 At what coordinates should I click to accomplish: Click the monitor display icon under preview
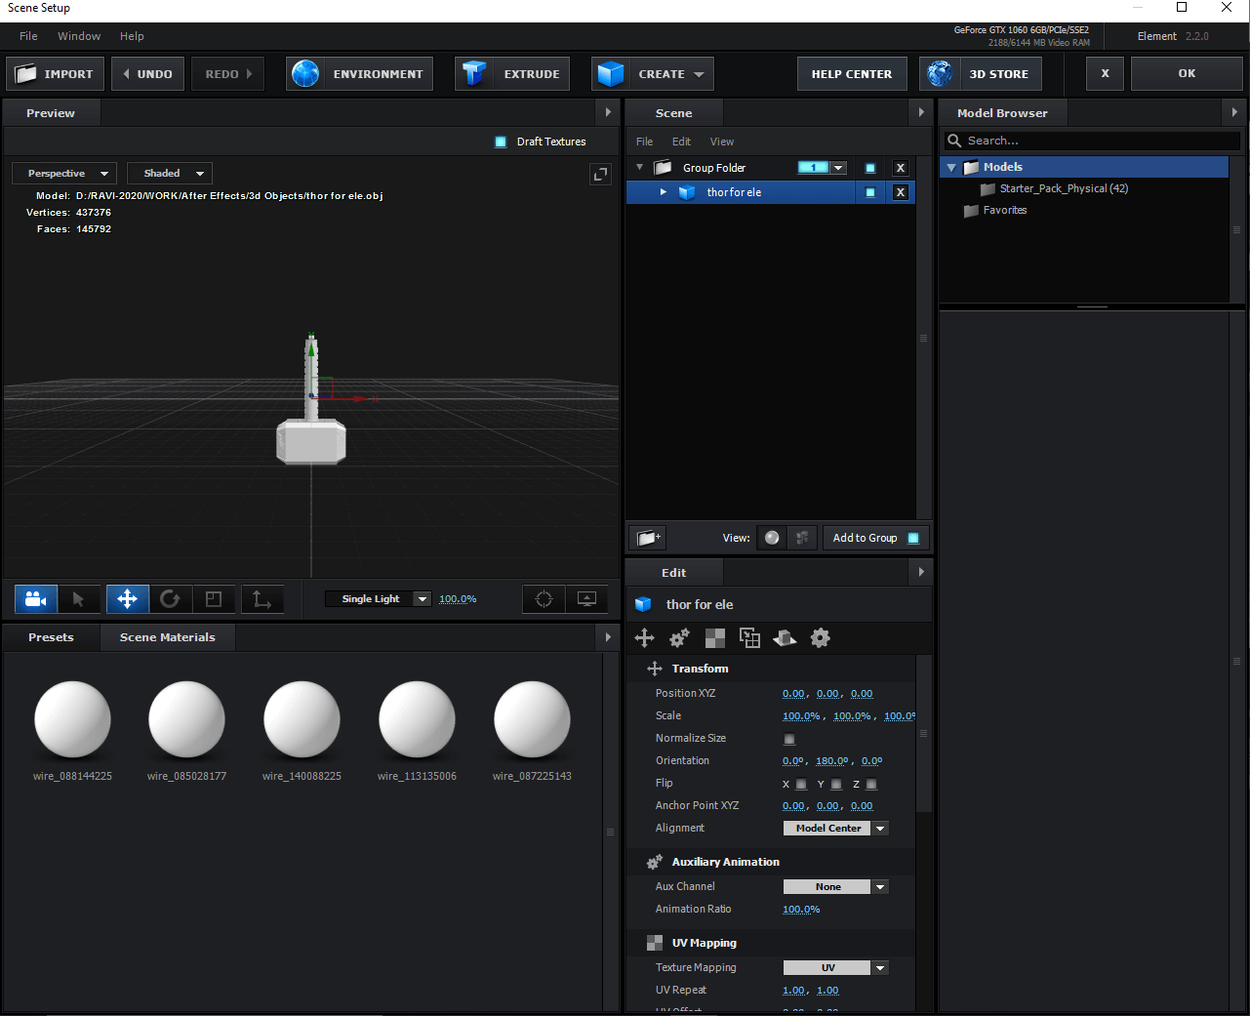[586, 599]
